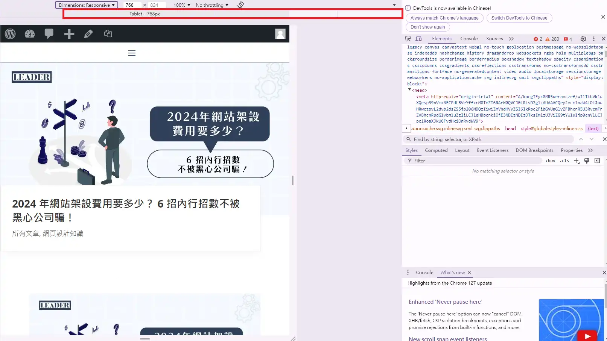Rotate the device viewport orientation
The width and height of the screenshot is (607, 341).
pos(241,5)
